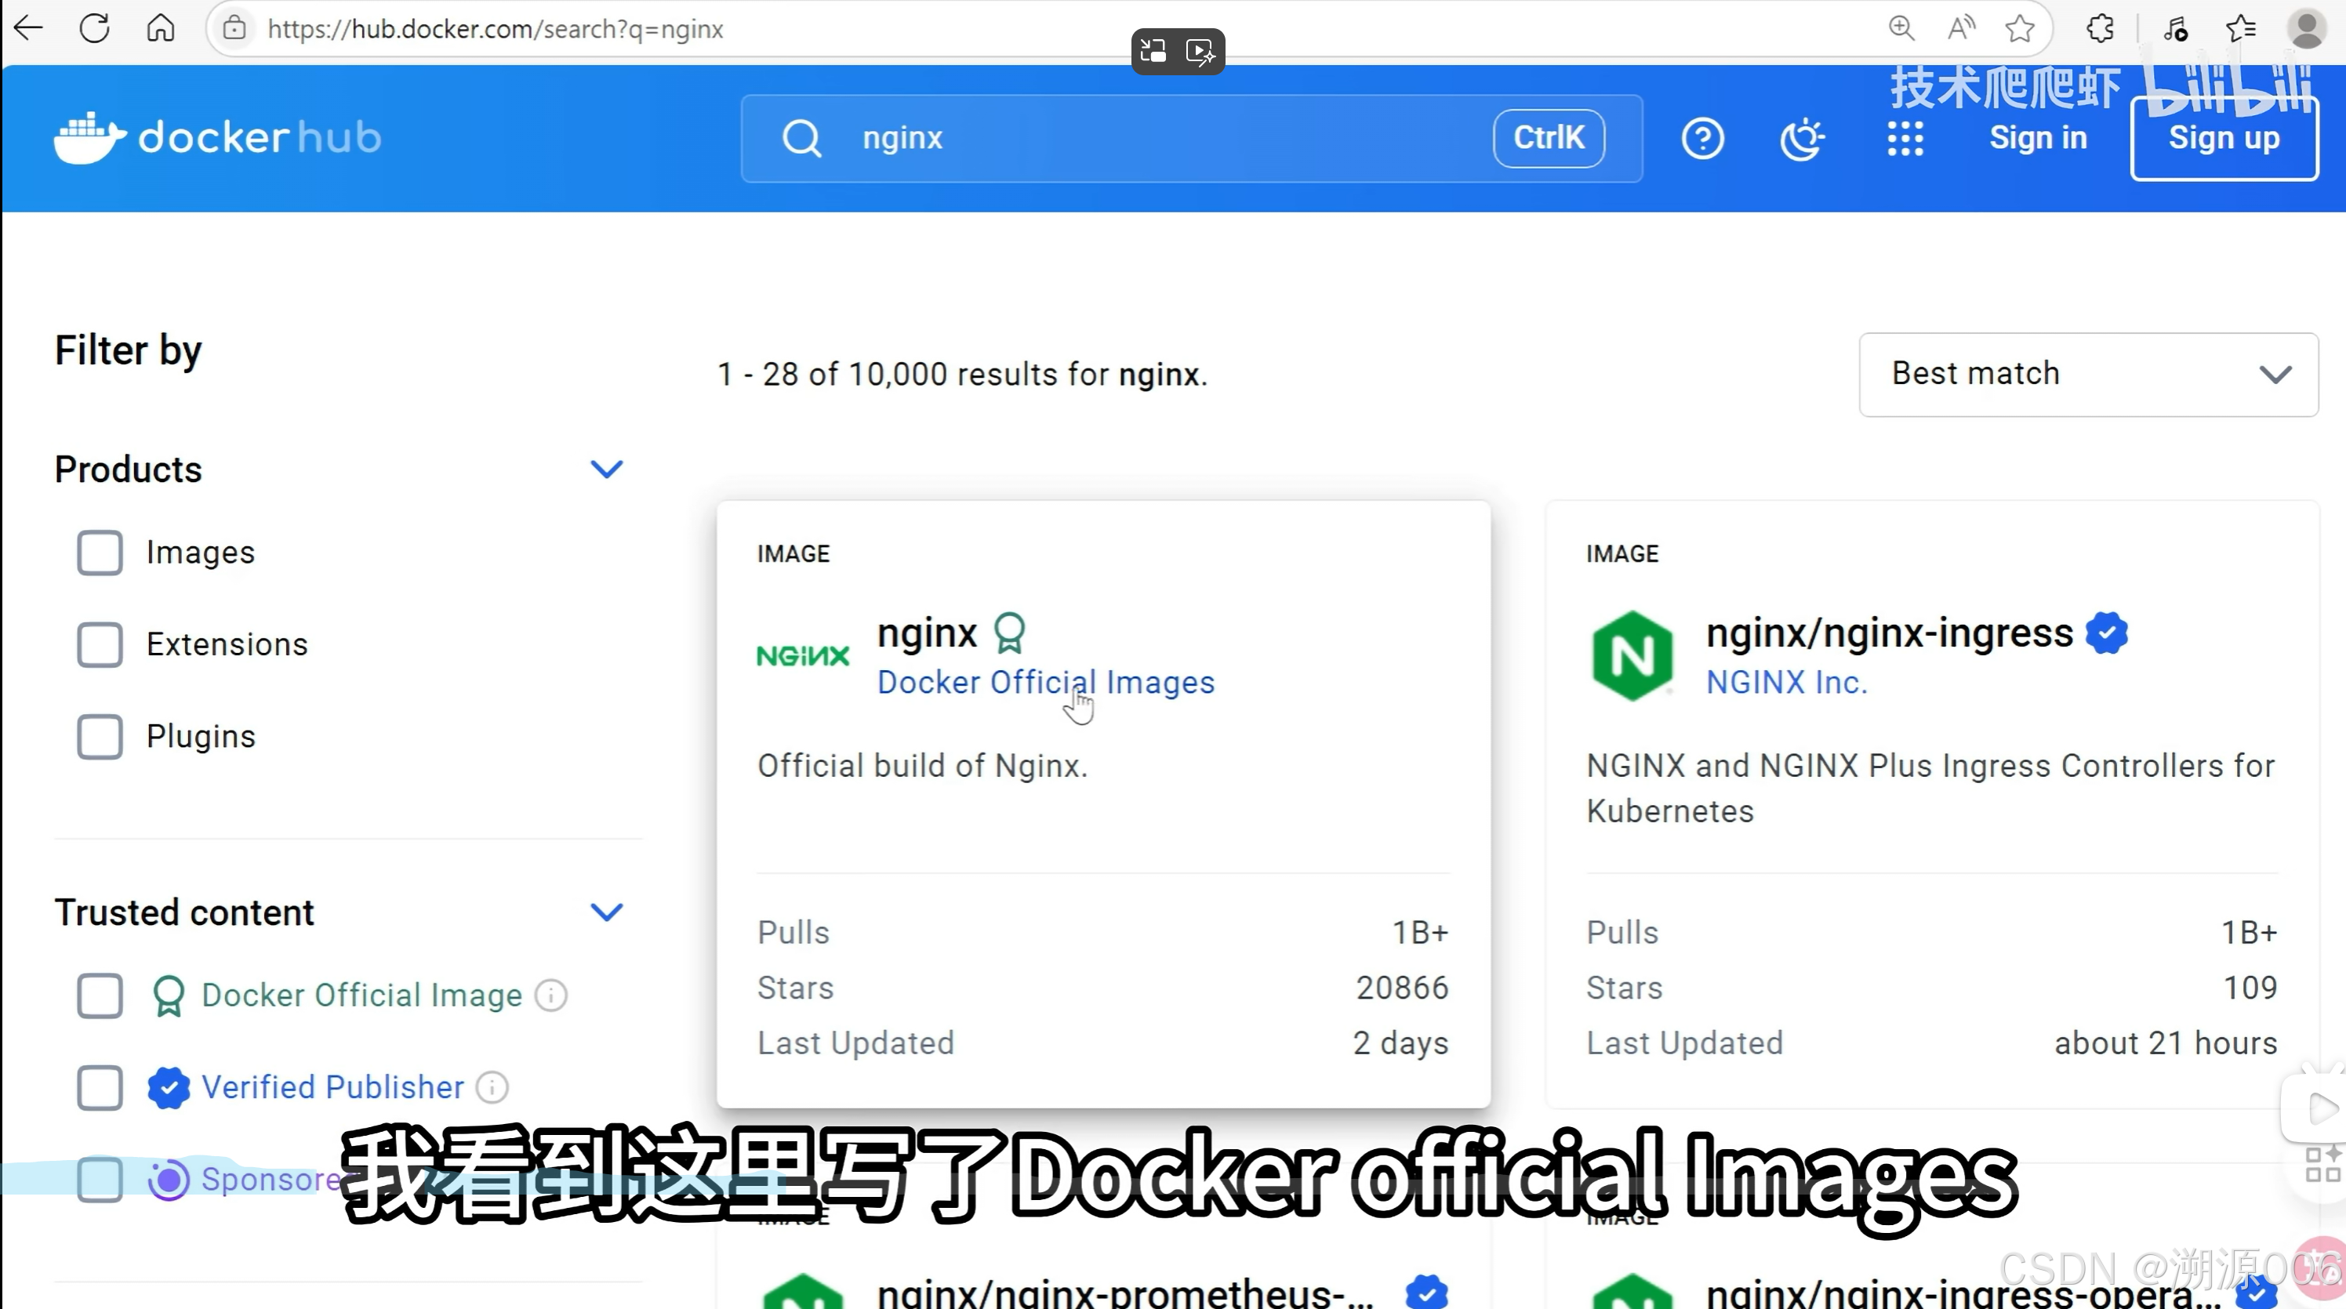Open the NGINX Inc. publisher link
The image size is (2346, 1309).
[1787, 683]
